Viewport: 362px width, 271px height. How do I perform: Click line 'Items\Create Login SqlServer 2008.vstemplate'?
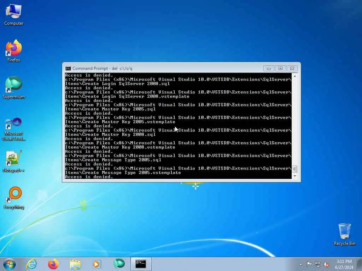127,96
